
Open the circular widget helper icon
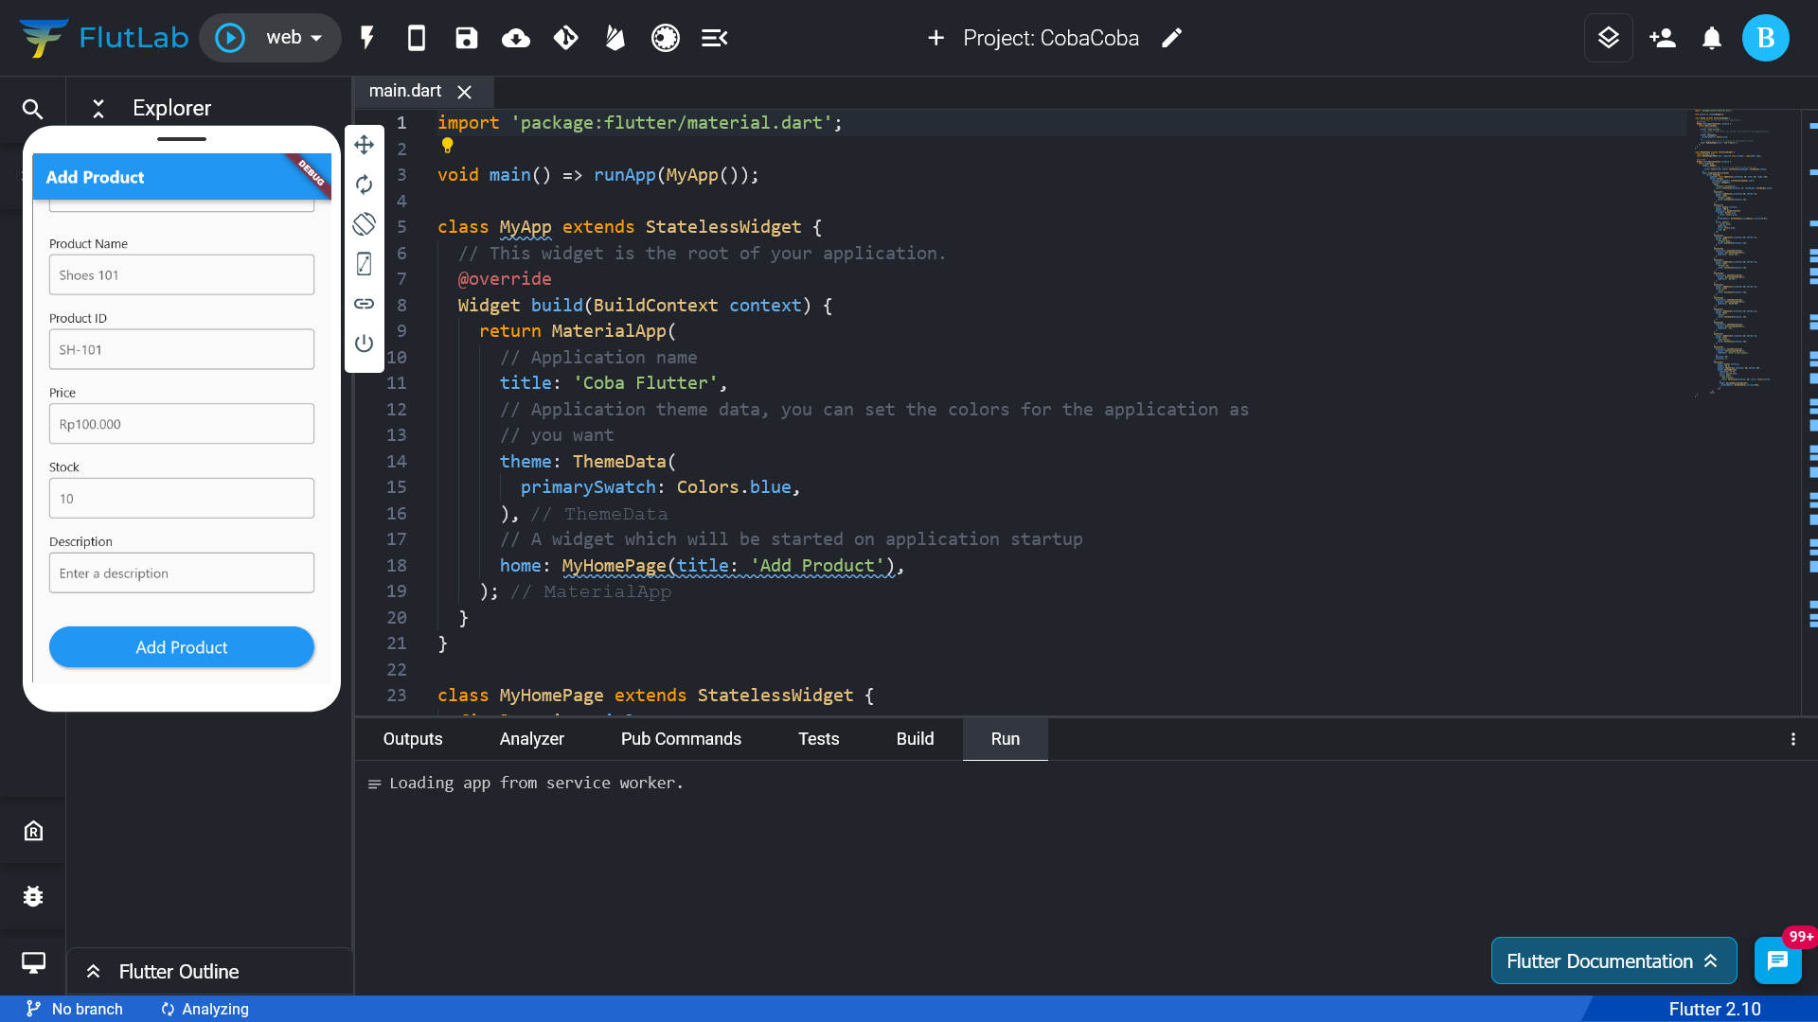coord(666,38)
